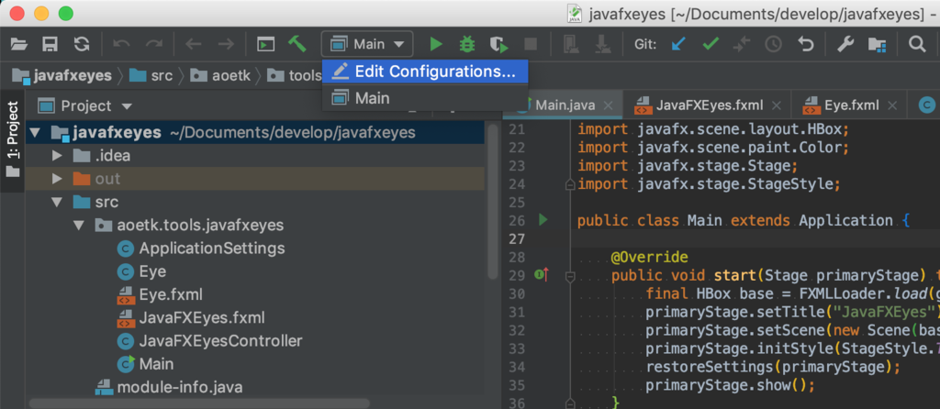The width and height of the screenshot is (940, 409).
Task: Toggle code fold marker at line 29
Action: click(x=570, y=276)
